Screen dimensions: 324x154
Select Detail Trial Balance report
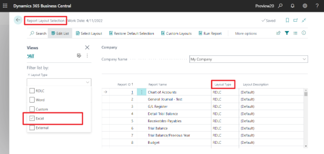(163, 114)
